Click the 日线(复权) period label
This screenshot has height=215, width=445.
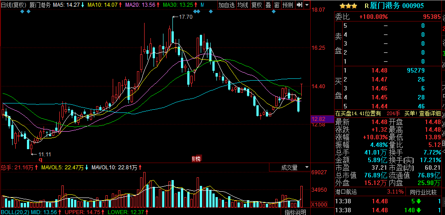coord(14,5)
